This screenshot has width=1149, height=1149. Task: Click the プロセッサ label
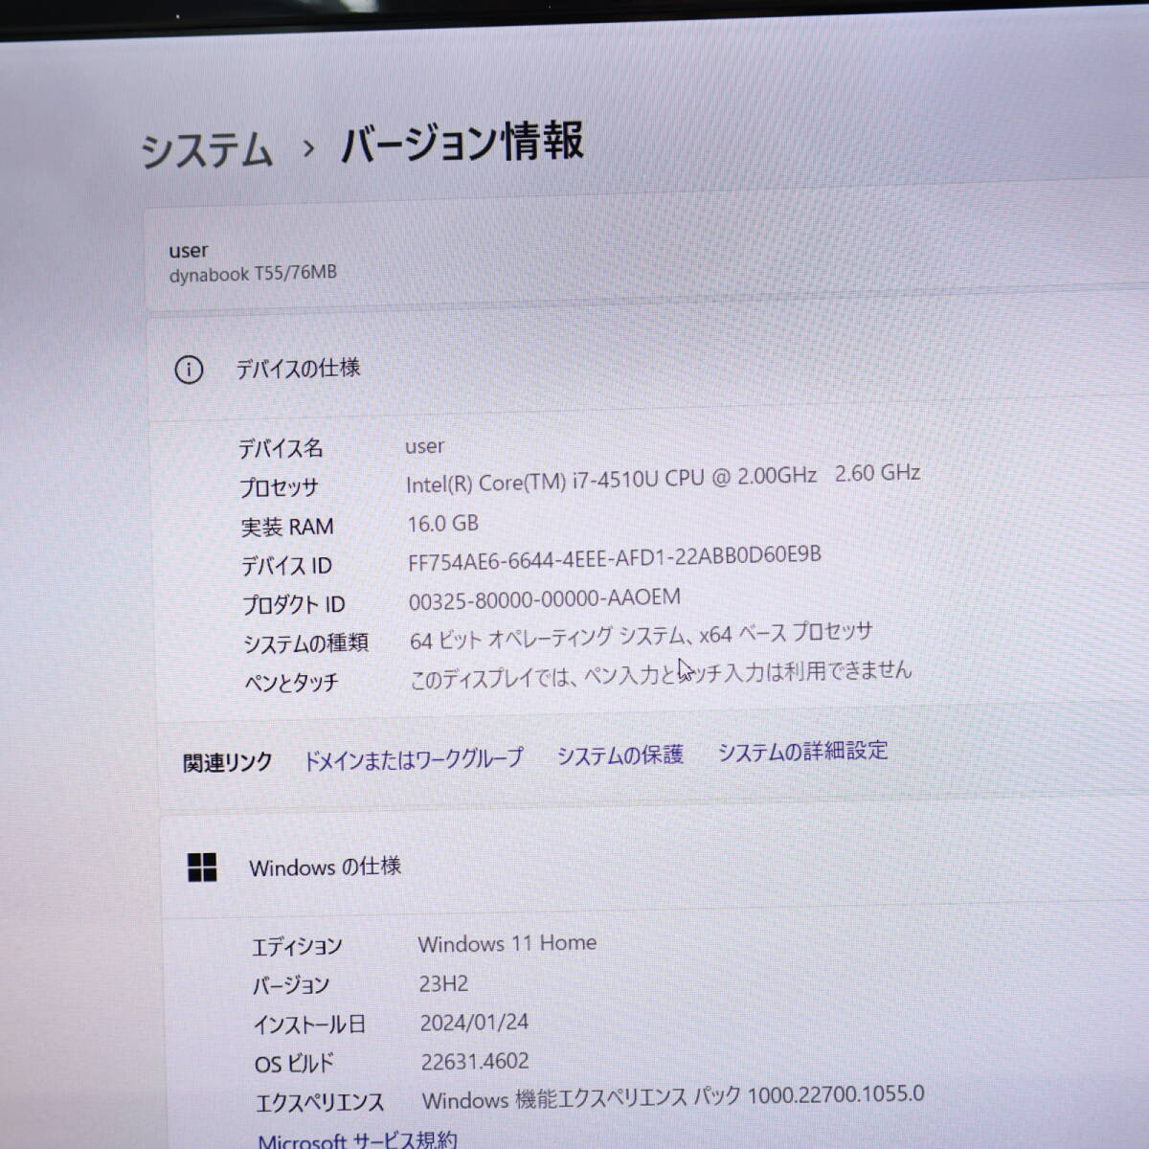coord(279,487)
